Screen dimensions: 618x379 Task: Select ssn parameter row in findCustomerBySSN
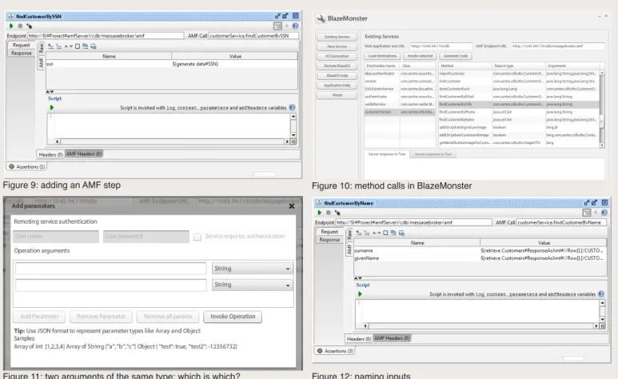[172, 64]
